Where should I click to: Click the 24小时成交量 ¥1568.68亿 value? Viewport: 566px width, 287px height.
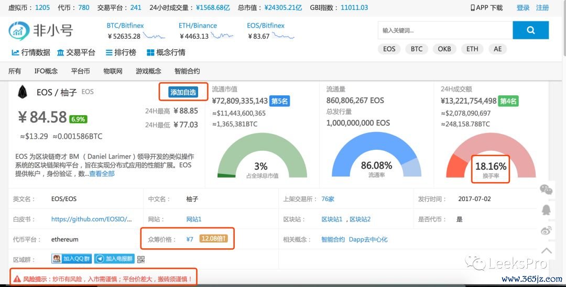[x=213, y=7]
